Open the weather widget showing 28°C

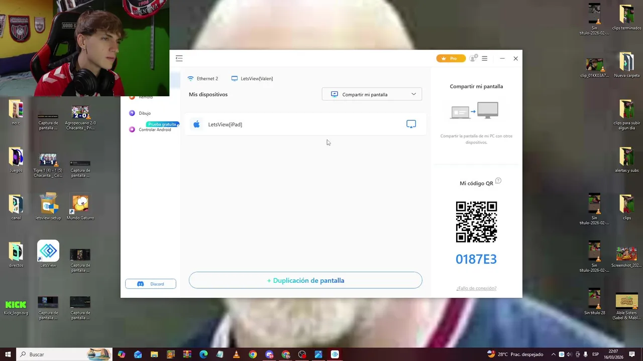[x=515, y=354]
